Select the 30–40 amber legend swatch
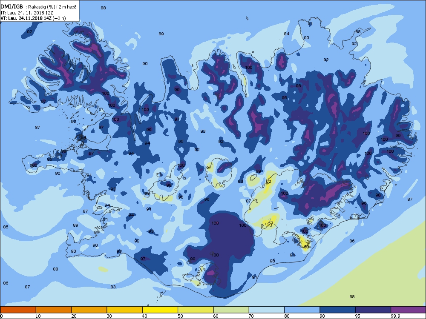Screen dimensions: 426x319 tap(125, 310)
